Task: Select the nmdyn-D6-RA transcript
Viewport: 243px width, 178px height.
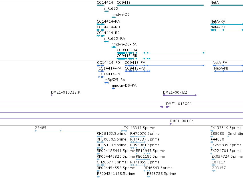Action: 114,47
